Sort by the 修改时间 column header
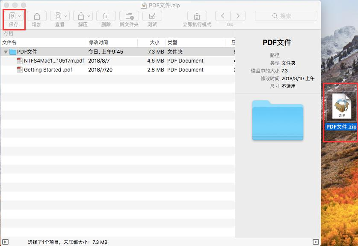The width and height of the screenshot is (358, 246). 111,42
